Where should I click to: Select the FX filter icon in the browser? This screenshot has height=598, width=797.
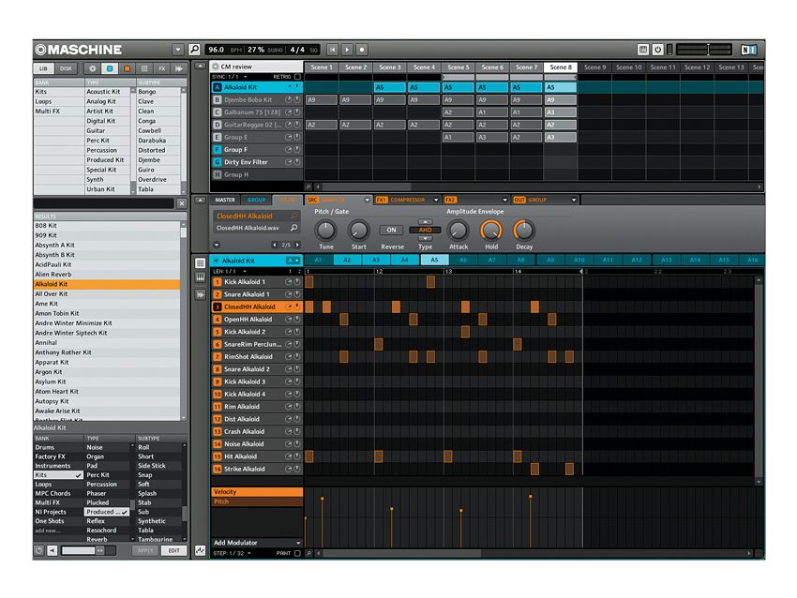pos(161,68)
